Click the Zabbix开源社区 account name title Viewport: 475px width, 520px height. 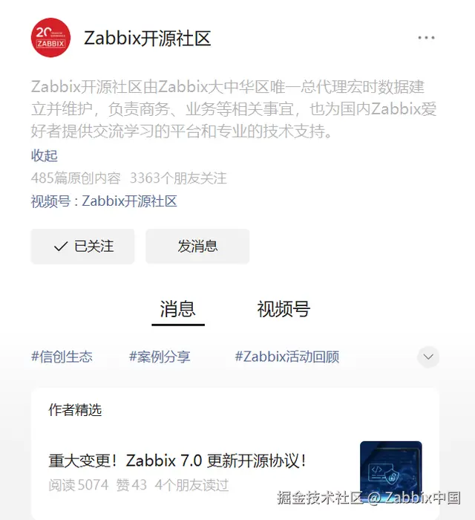coord(148,38)
